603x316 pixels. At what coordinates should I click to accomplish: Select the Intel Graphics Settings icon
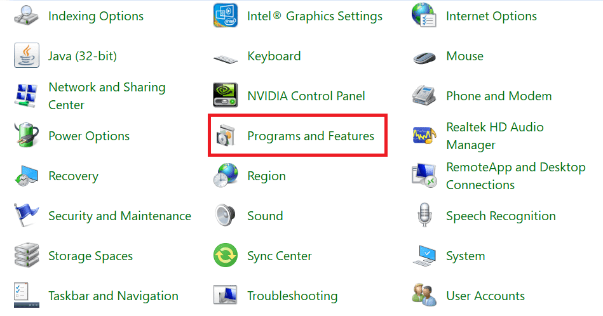pos(226,15)
